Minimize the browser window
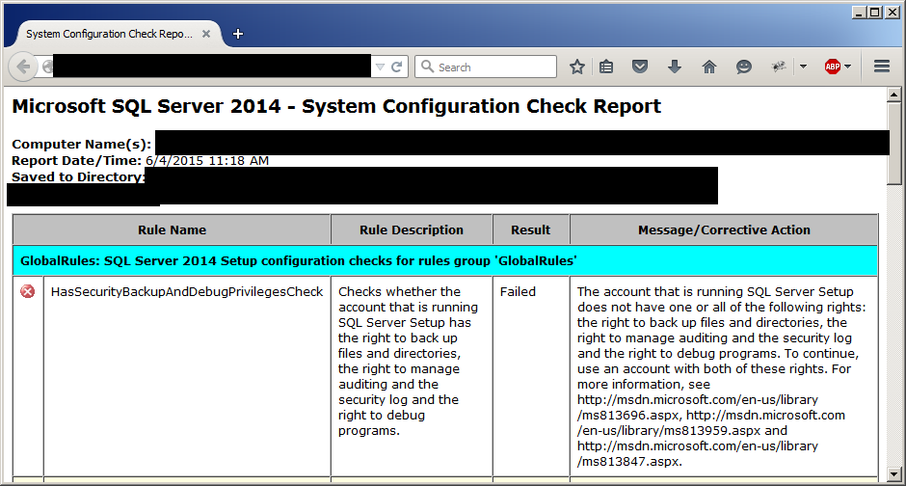 [x=859, y=13]
